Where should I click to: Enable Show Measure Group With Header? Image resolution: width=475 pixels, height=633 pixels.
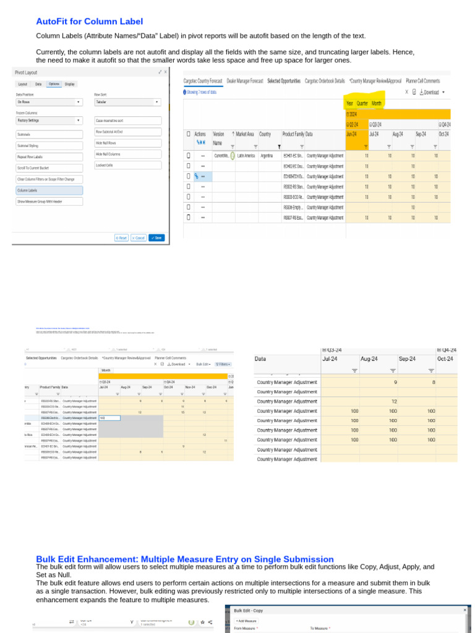tap(49, 202)
